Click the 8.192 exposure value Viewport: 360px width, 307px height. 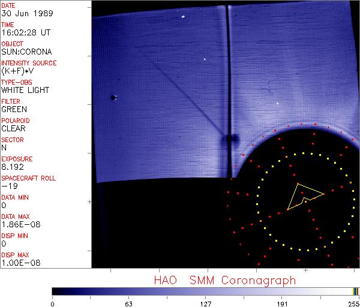point(13,167)
